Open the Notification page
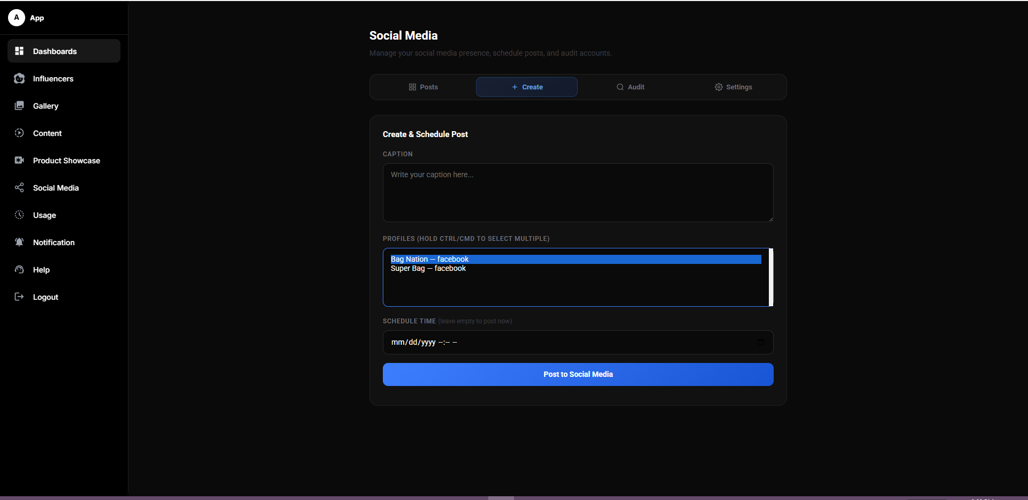 coord(64,242)
